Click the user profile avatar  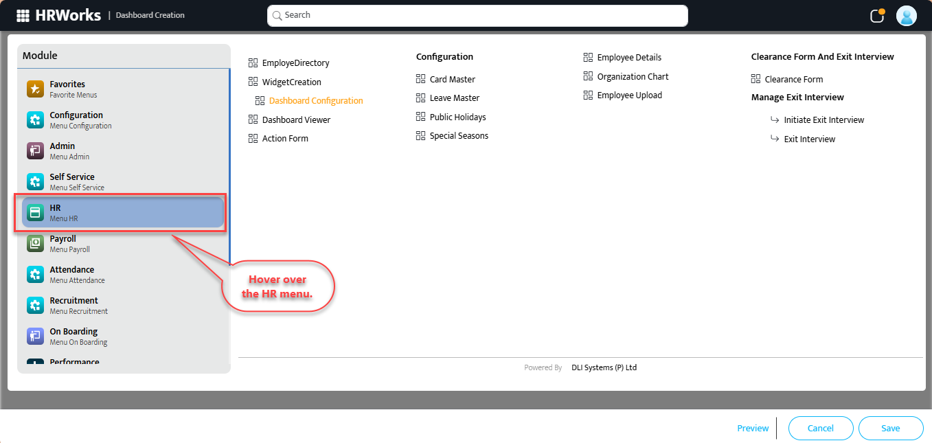tap(906, 16)
